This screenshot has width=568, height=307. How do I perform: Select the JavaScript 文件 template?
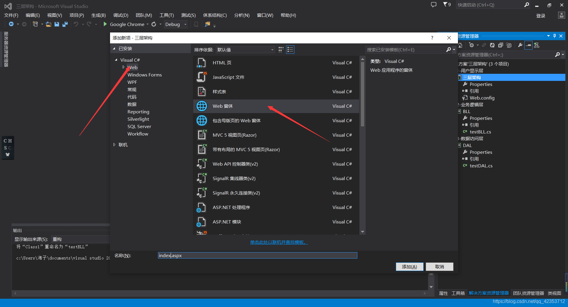pyautogui.click(x=276, y=77)
